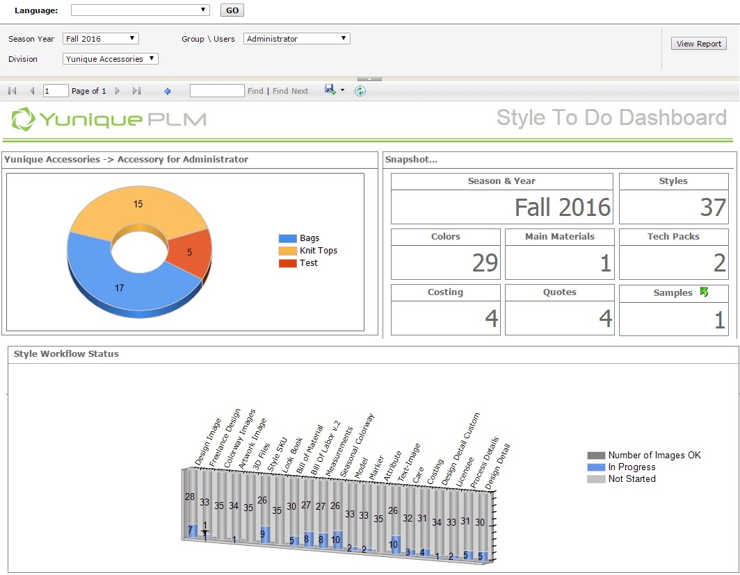Screen dimensions: 740x575
Task: Click the Find Next link
Action: click(290, 91)
